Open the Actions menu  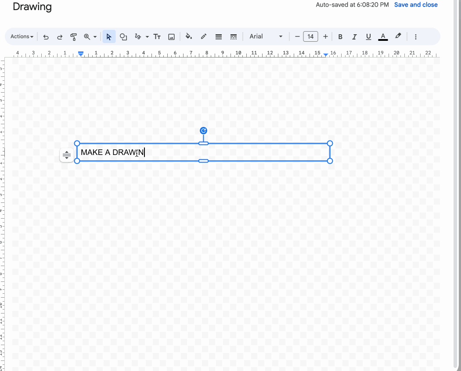[22, 36]
